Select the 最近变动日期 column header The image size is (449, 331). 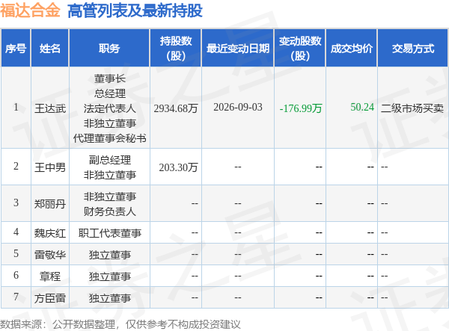point(238,49)
